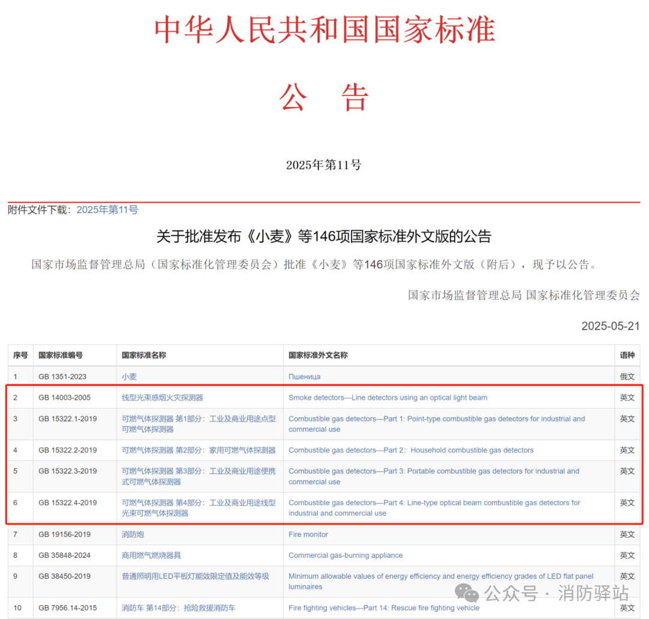The height and width of the screenshot is (619, 649).
Task: Open the Пшеница foreign name link
Action: 304,376
